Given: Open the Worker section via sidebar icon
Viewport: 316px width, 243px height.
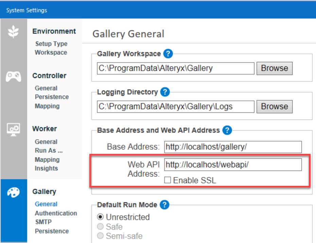Looking at the screenshot, I should pos(13,129).
